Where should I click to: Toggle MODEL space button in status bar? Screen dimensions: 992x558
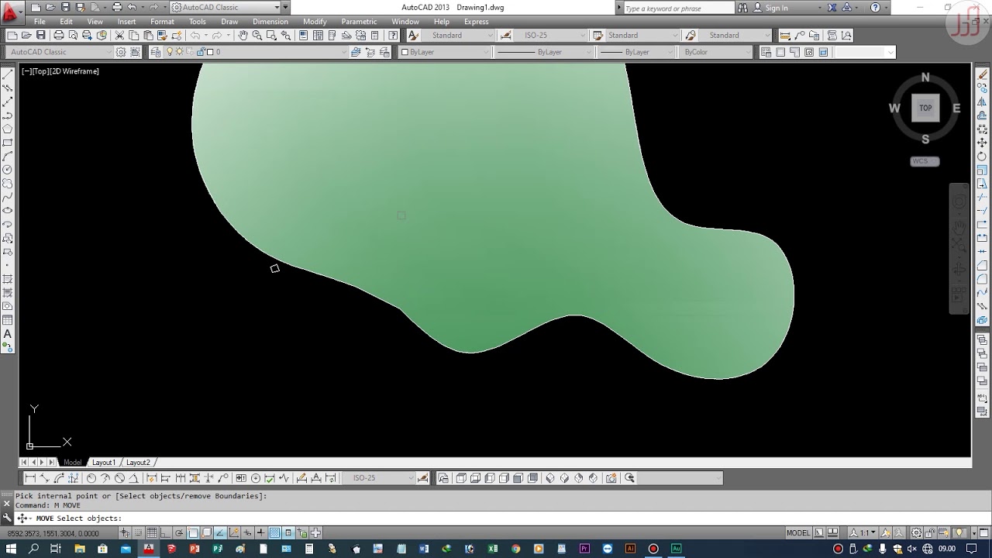(798, 532)
